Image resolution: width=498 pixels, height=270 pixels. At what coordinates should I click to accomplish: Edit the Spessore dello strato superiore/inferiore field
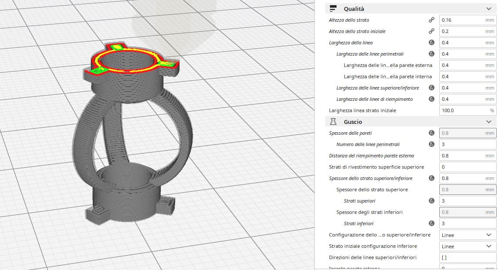[x=468, y=178]
